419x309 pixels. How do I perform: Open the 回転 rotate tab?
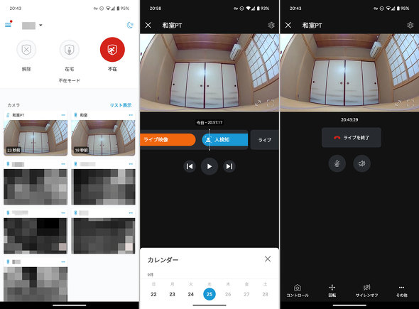[x=332, y=291]
